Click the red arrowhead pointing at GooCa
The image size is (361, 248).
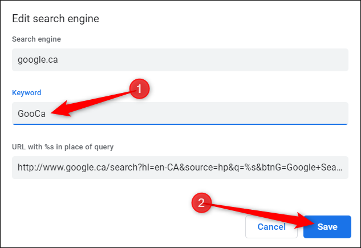pos(58,113)
